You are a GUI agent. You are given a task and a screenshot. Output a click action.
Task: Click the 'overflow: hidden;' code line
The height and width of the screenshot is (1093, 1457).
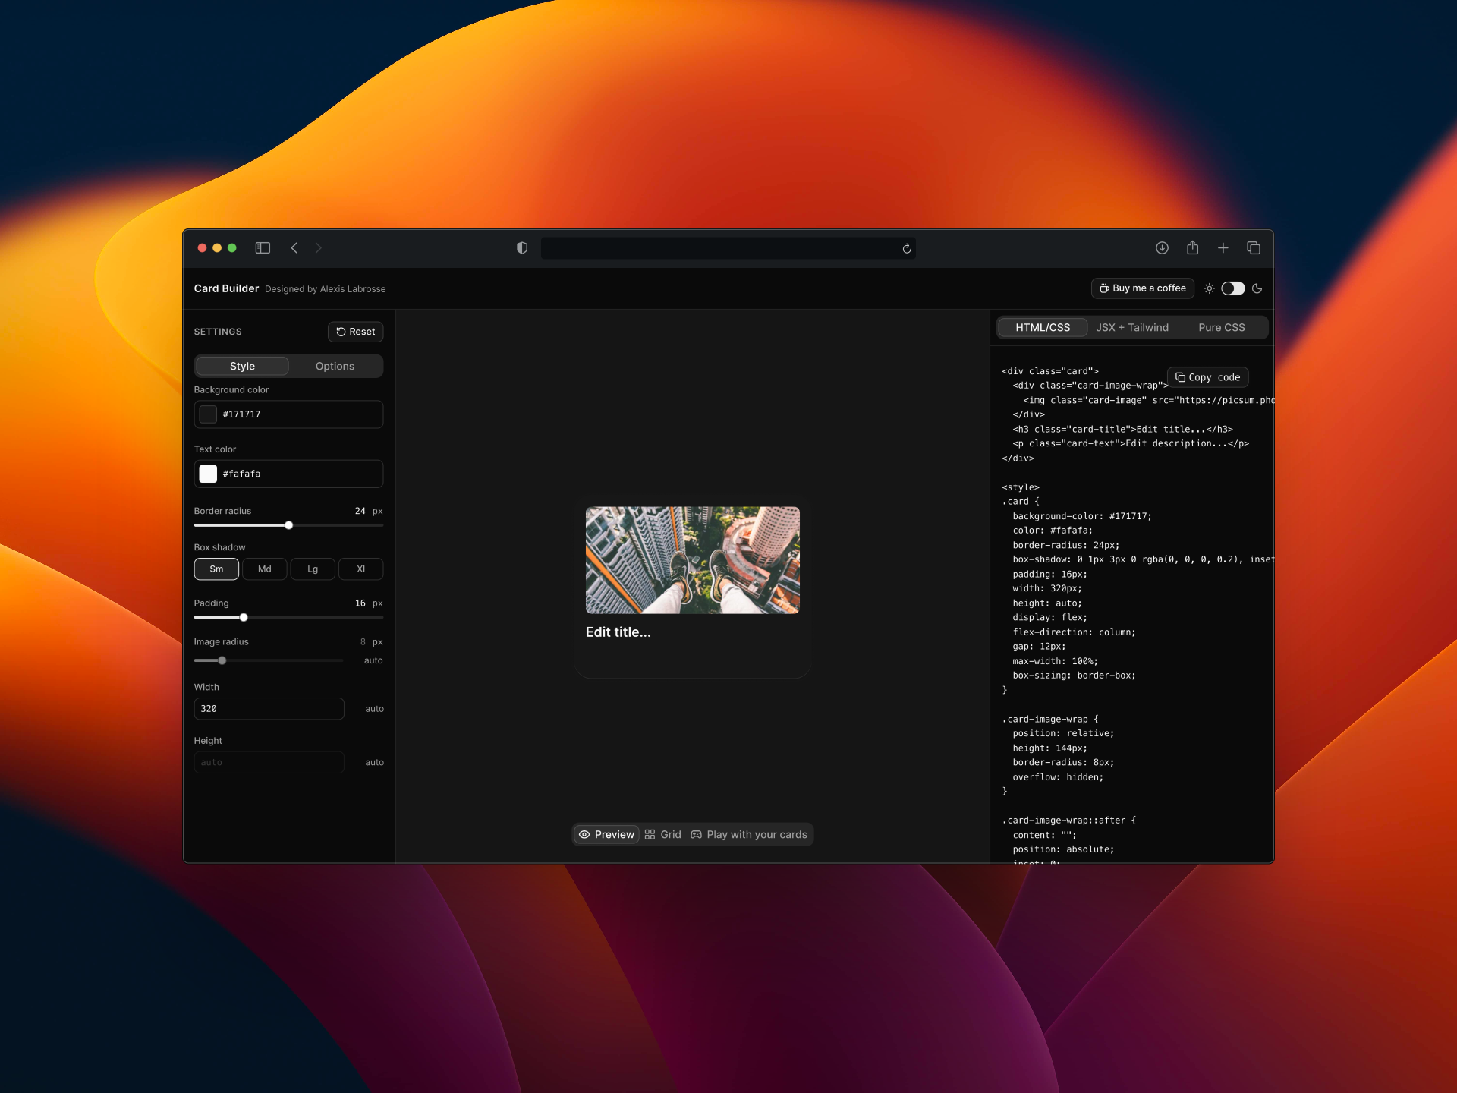click(x=1058, y=778)
